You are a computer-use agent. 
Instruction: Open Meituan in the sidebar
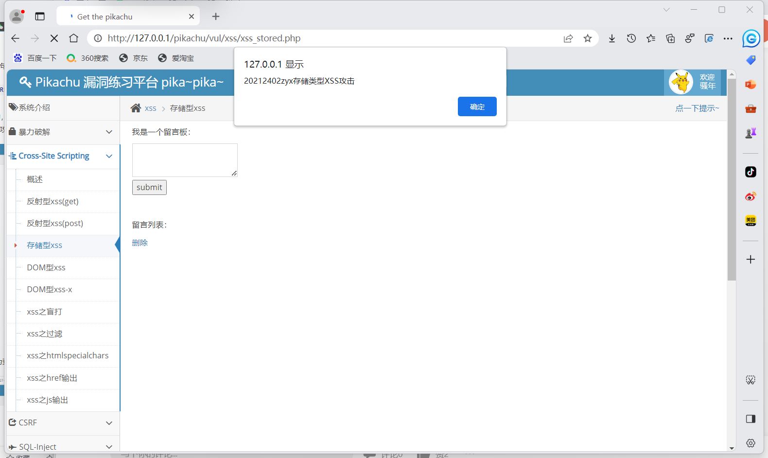click(x=751, y=221)
